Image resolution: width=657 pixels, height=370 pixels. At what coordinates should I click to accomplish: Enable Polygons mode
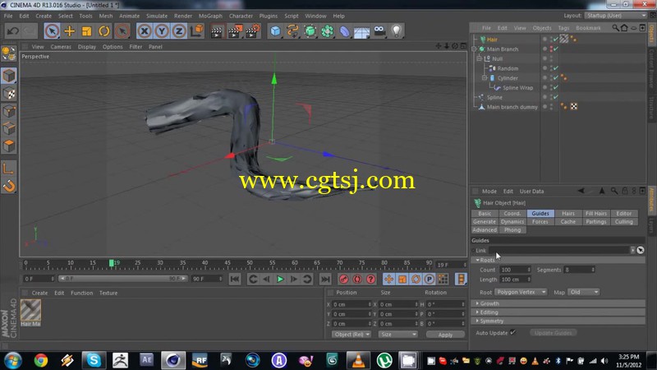pos(9,146)
